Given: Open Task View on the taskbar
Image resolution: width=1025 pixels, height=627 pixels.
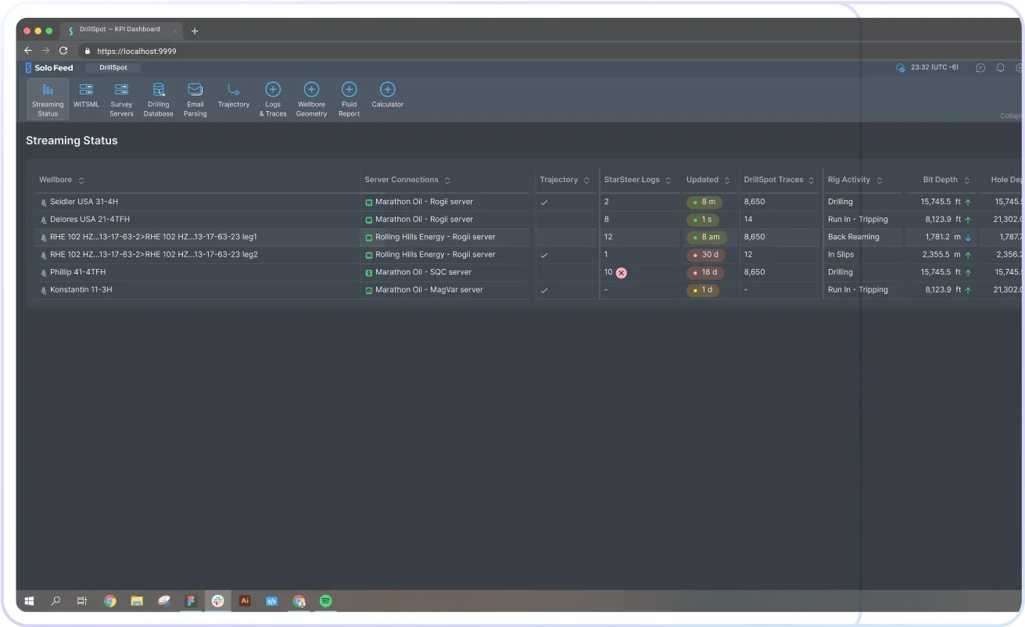Looking at the screenshot, I should 81,601.
